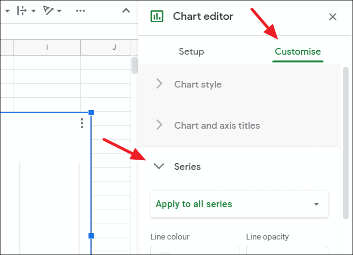This screenshot has height=255, width=353.
Task: Click the three-dot more toolbar options
Action: click(80, 11)
